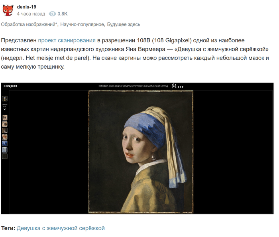Go to the 'Будущее здесь' hub

124,24
